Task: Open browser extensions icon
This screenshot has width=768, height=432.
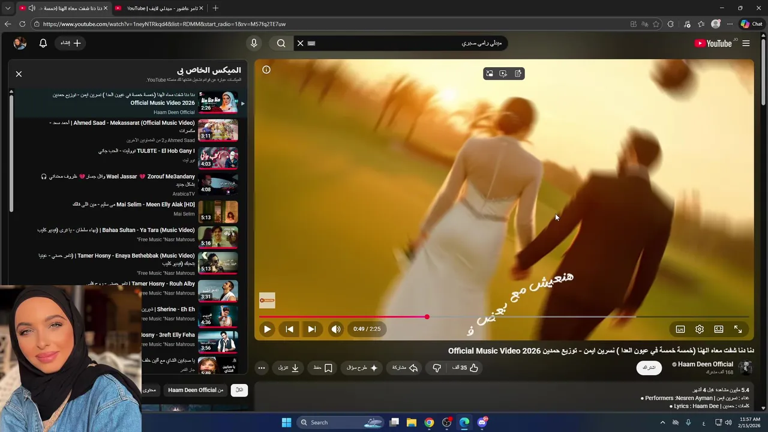Action: (x=671, y=24)
